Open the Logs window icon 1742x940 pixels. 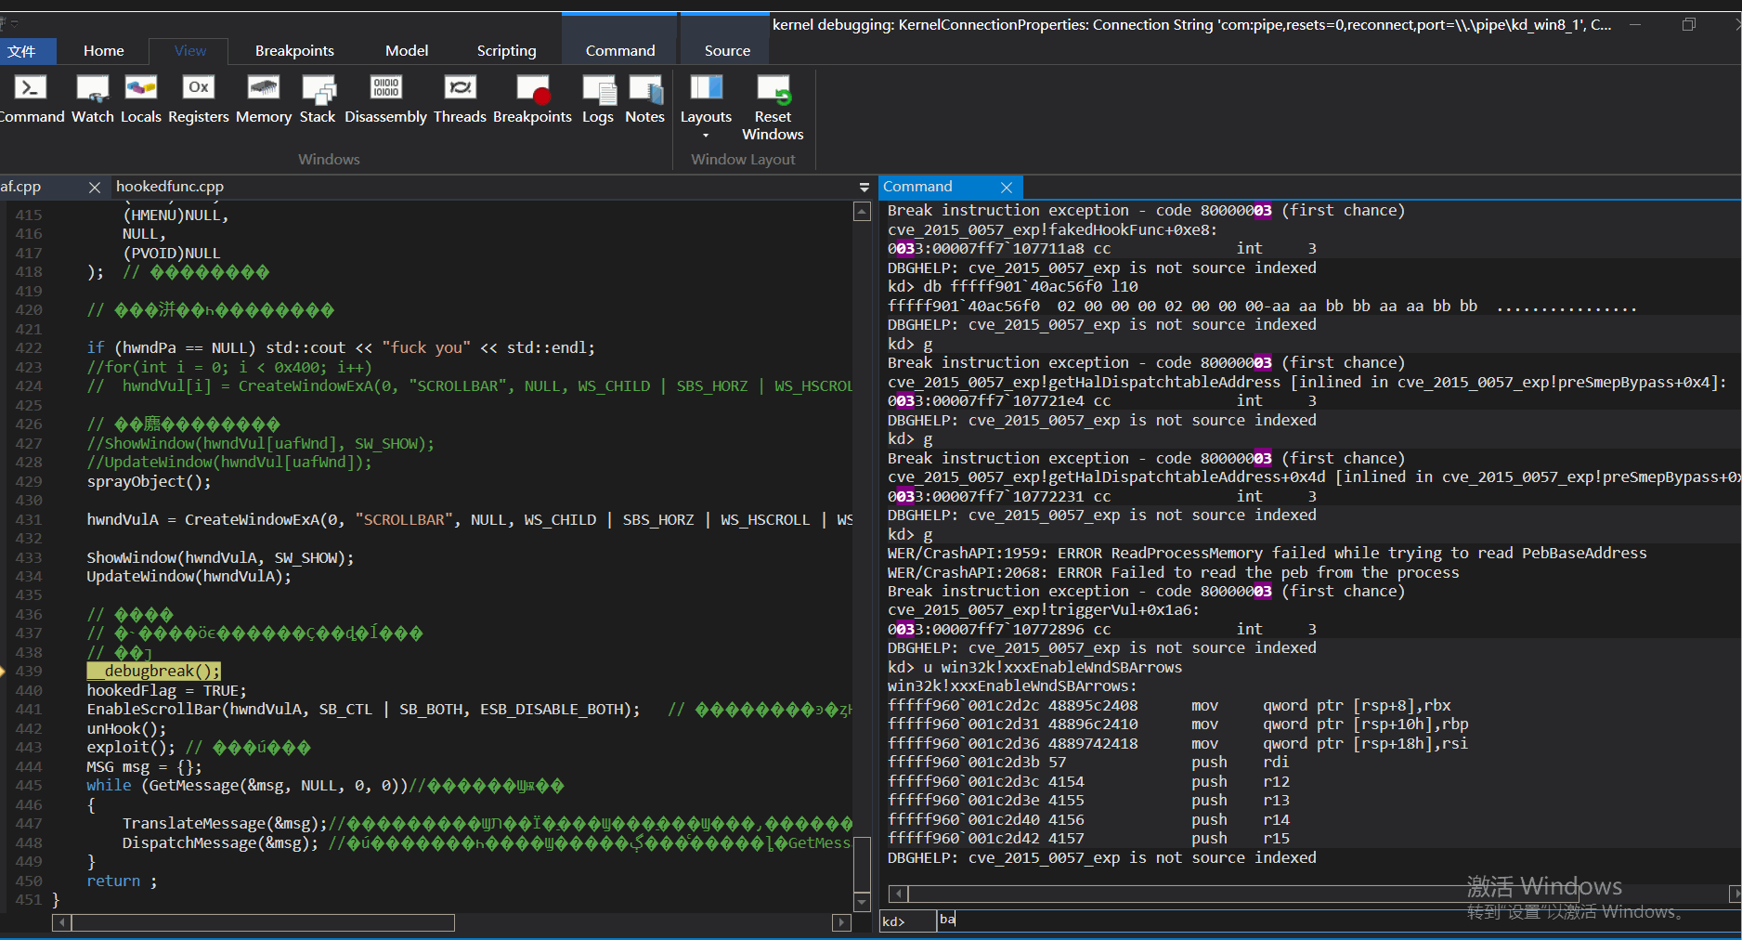(x=598, y=99)
